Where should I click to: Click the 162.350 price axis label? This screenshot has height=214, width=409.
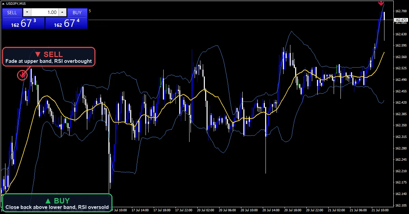click(x=400, y=125)
